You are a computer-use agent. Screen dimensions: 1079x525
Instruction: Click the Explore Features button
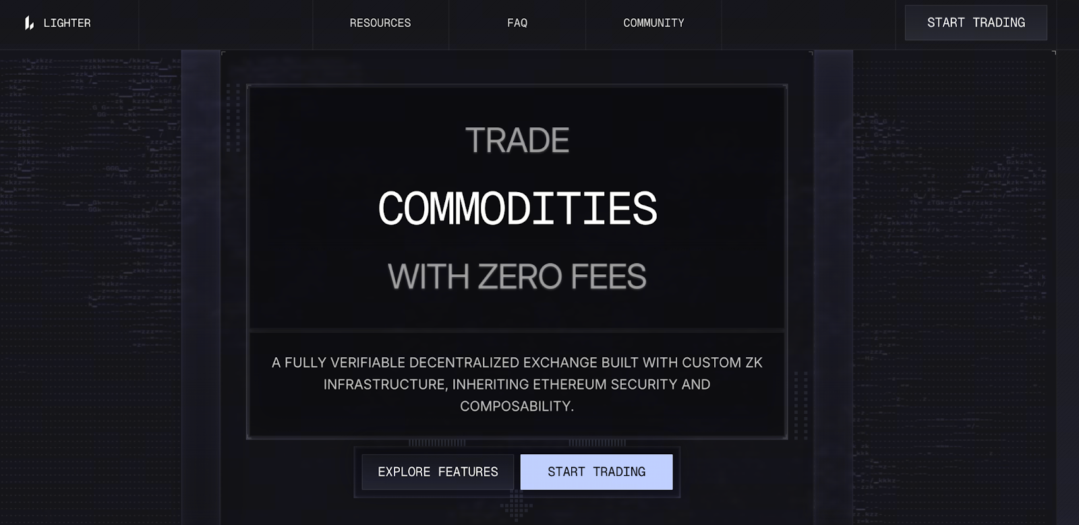(x=438, y=472)
